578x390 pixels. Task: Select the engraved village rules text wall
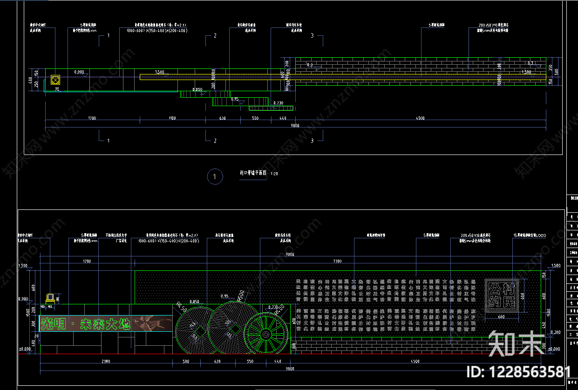386,306
